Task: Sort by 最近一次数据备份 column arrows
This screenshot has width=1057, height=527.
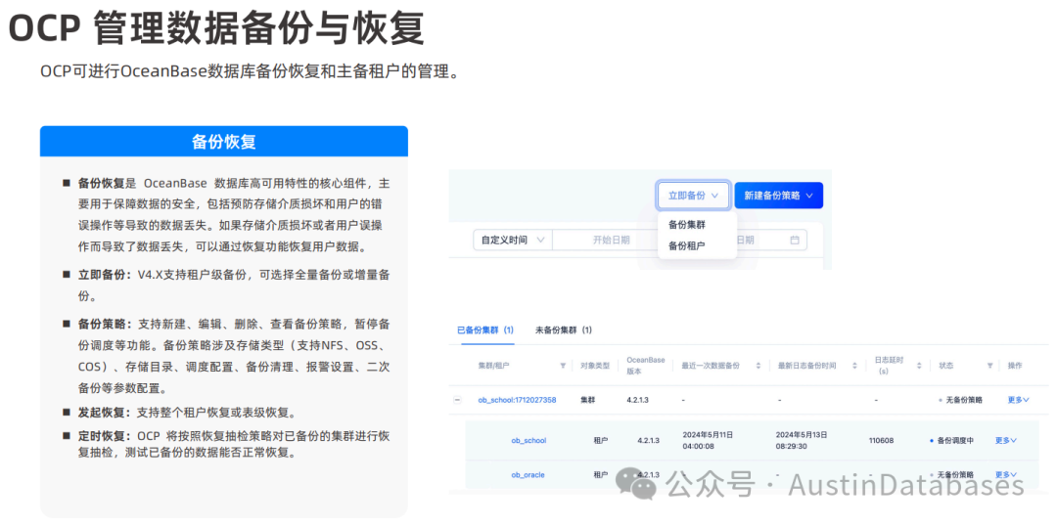Action: 758,366
